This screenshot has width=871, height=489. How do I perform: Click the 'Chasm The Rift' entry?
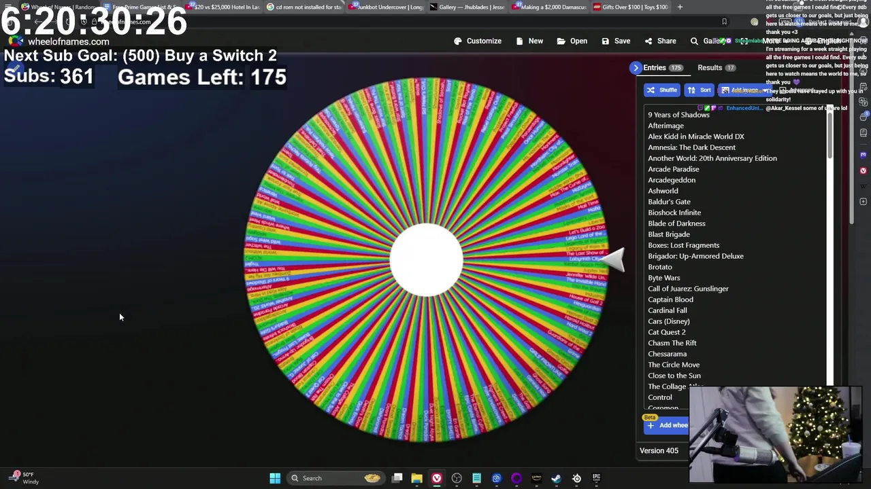[672, 343]
